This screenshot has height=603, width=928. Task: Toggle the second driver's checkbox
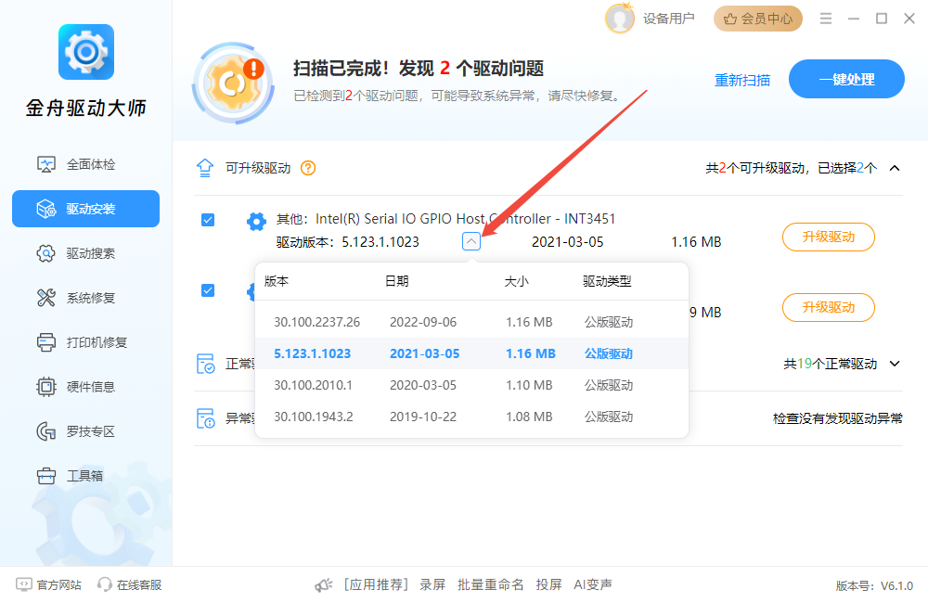pos(208,290)
